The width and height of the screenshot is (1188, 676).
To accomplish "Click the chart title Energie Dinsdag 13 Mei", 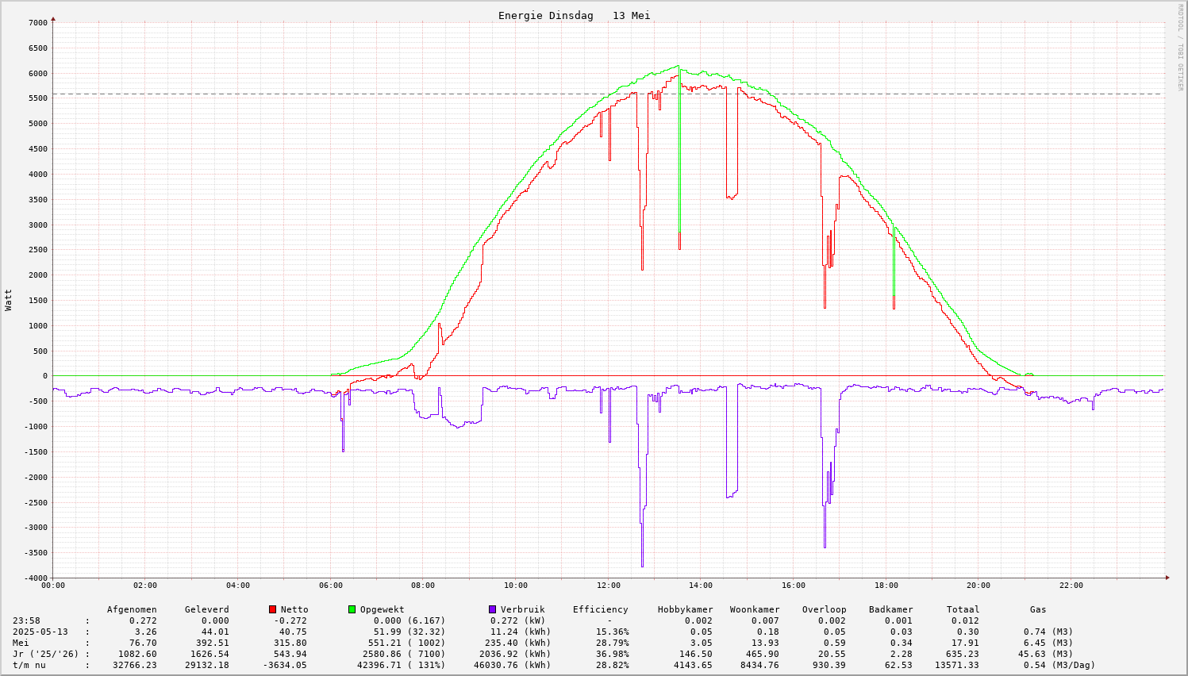I will point(574,16).
